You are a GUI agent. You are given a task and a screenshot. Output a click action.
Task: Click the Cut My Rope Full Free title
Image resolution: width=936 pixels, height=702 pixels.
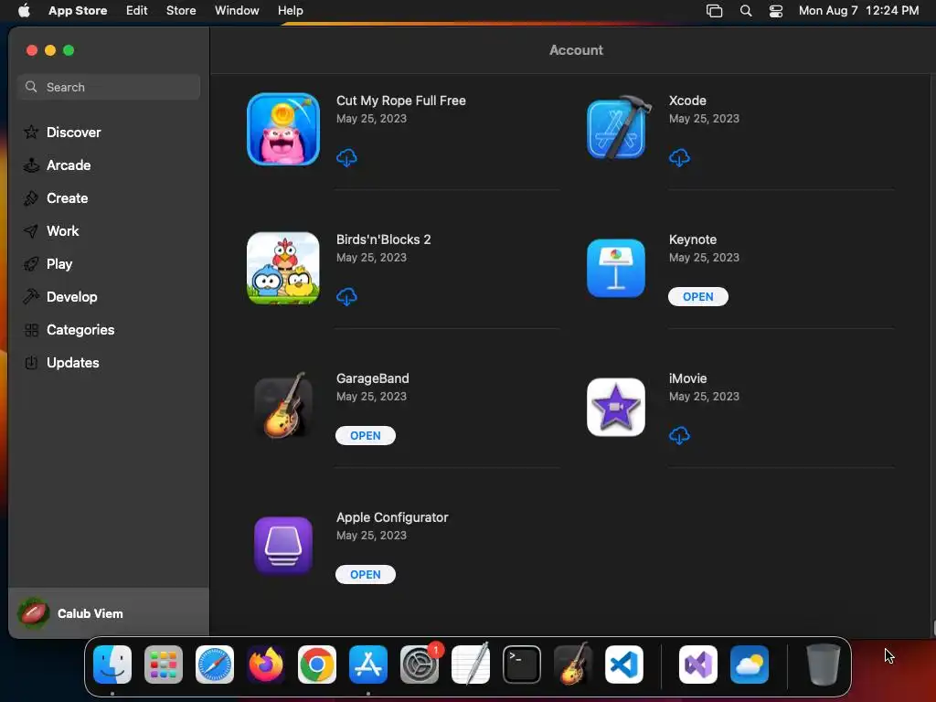[401, 101]
